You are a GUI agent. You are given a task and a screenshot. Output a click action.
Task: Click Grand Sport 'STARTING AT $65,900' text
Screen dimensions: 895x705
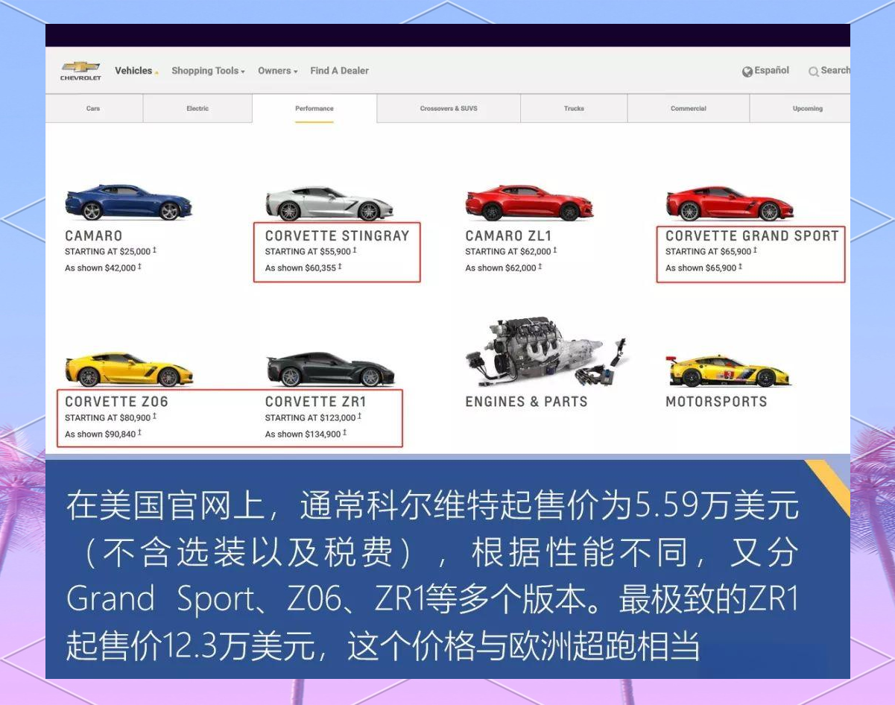[x=711, y=252]
